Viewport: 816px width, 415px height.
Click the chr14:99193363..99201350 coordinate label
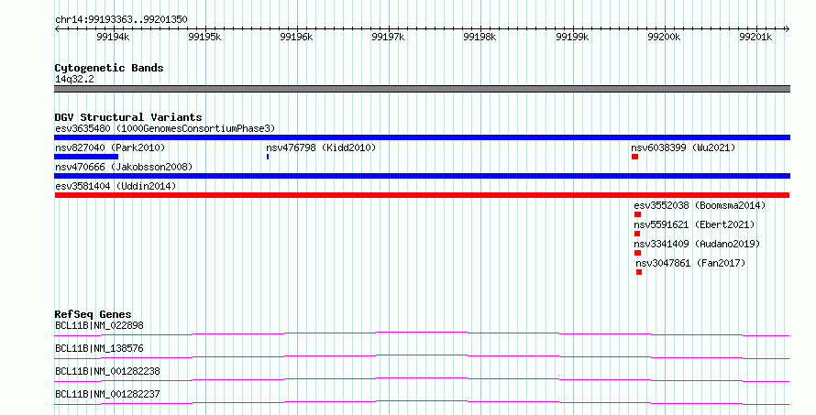click(121, 20)
